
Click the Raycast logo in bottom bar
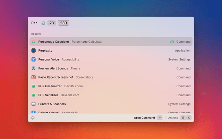pos(33,118)
